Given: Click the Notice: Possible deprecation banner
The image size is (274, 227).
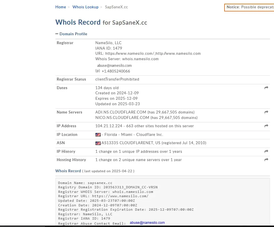Looking at the screenshot, I should pos(249,7).
